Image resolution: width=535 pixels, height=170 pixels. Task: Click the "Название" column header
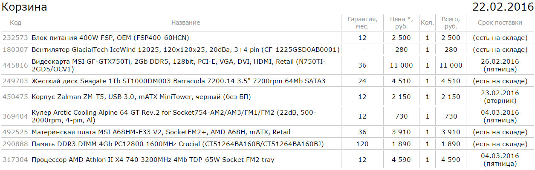coord(185,23)
